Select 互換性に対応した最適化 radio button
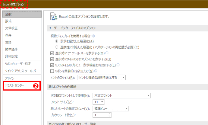208x125 pixels. 57,47
